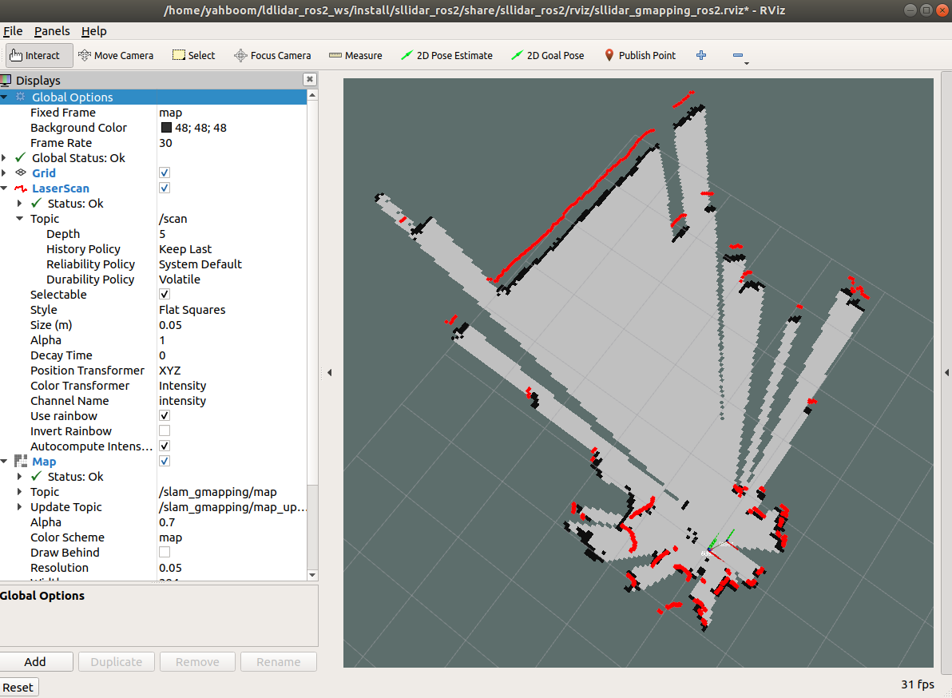Collapse the Map display tree
This screenshot has height=698, width=952.
click(5, 462)
